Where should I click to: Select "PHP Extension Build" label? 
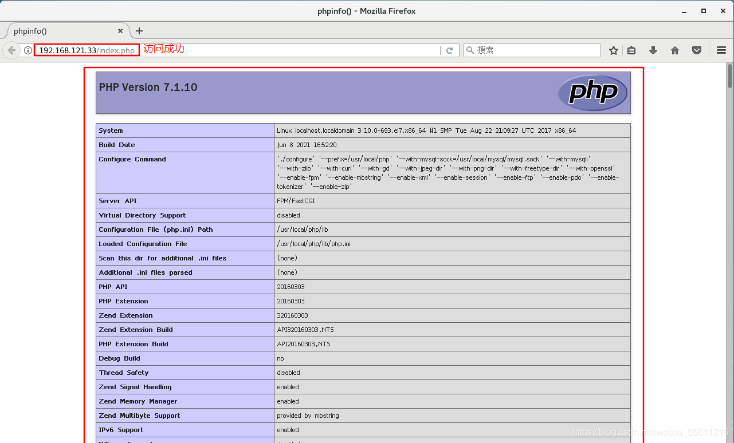click(x=134, y=344)
